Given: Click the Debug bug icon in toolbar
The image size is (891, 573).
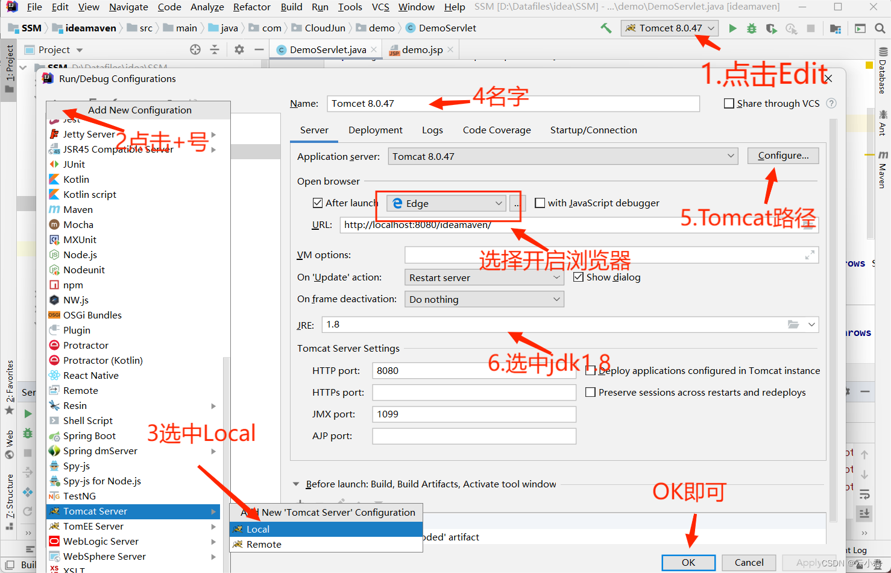Looking at the screenshot, I should (752, 28).
